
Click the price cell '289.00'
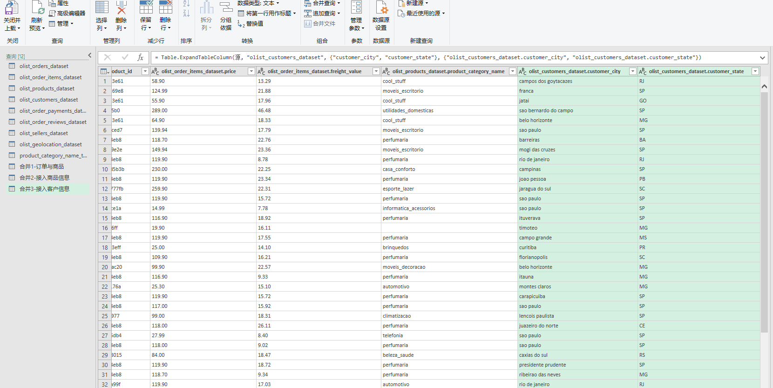click(x=203, y=110)
